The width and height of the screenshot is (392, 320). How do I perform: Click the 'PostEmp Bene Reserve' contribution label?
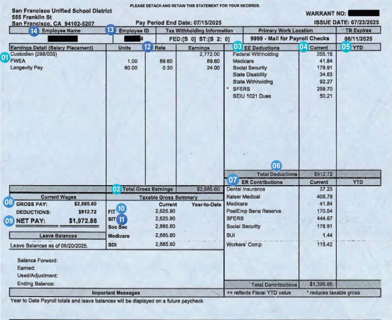click(x=254, y=211)
